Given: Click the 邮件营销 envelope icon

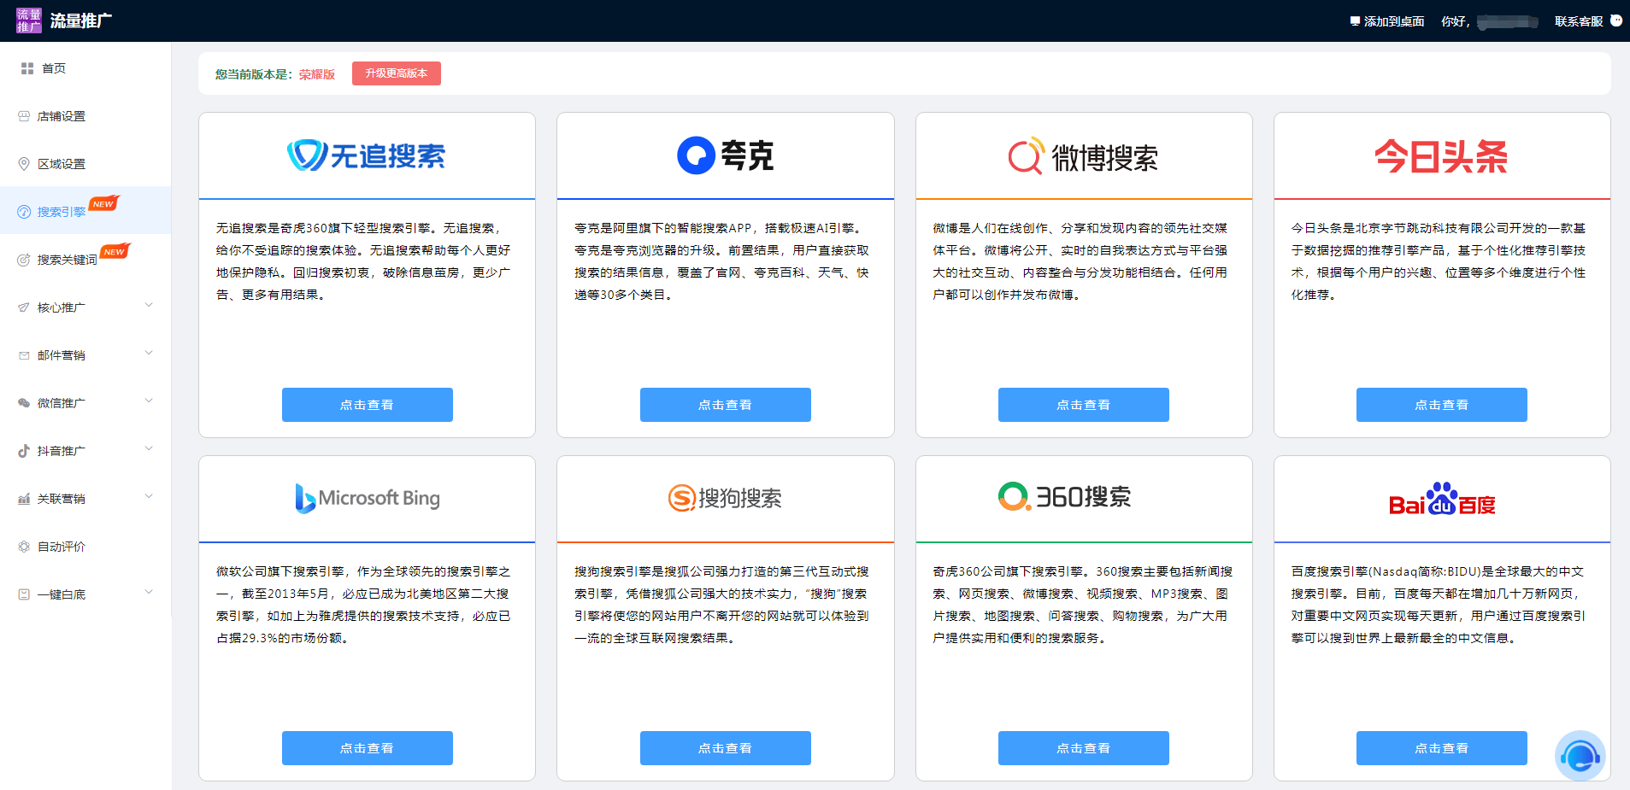Looking at the screenshot, I should 24,355.
